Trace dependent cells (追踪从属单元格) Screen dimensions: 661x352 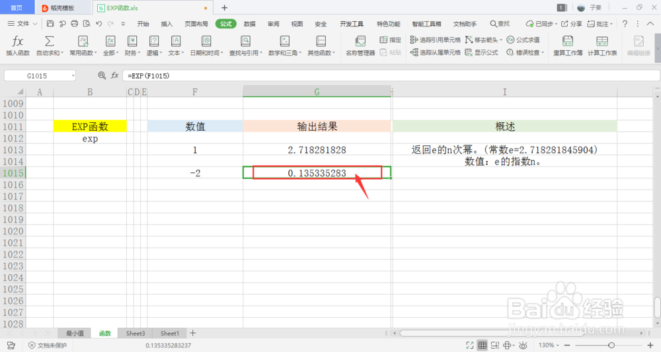tap(435, 52)
